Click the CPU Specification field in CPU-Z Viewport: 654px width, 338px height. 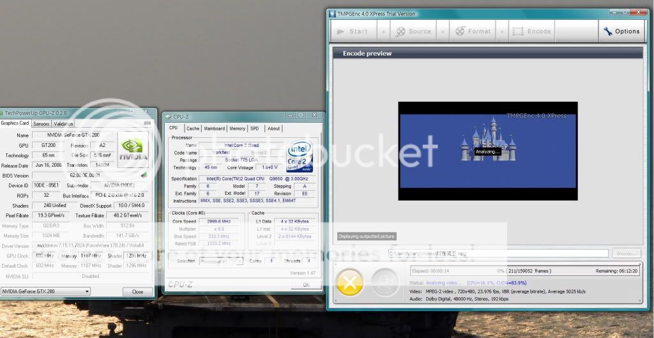257,179
